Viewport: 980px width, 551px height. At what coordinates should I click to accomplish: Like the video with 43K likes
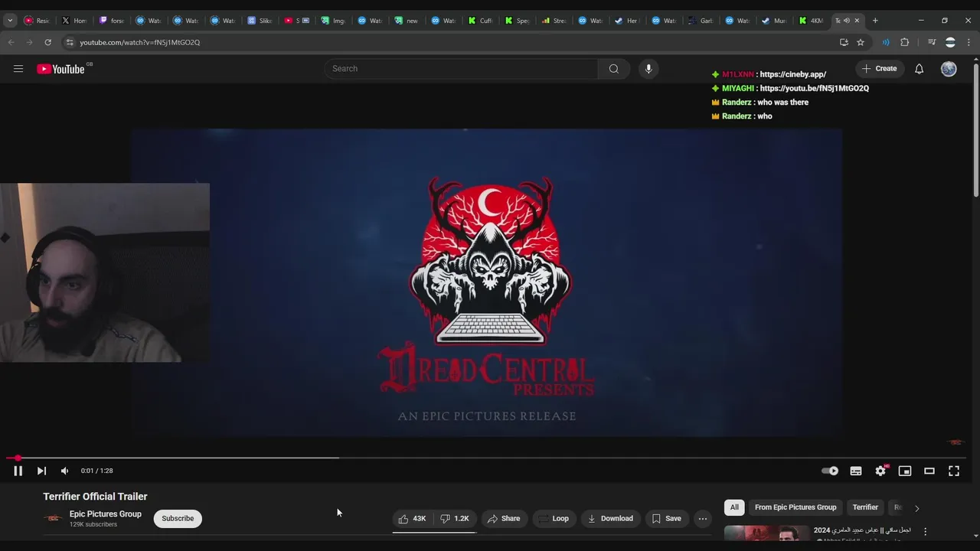(x=412, y=518)
